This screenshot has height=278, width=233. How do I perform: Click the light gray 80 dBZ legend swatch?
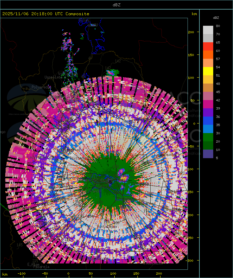tap(208, 30)
